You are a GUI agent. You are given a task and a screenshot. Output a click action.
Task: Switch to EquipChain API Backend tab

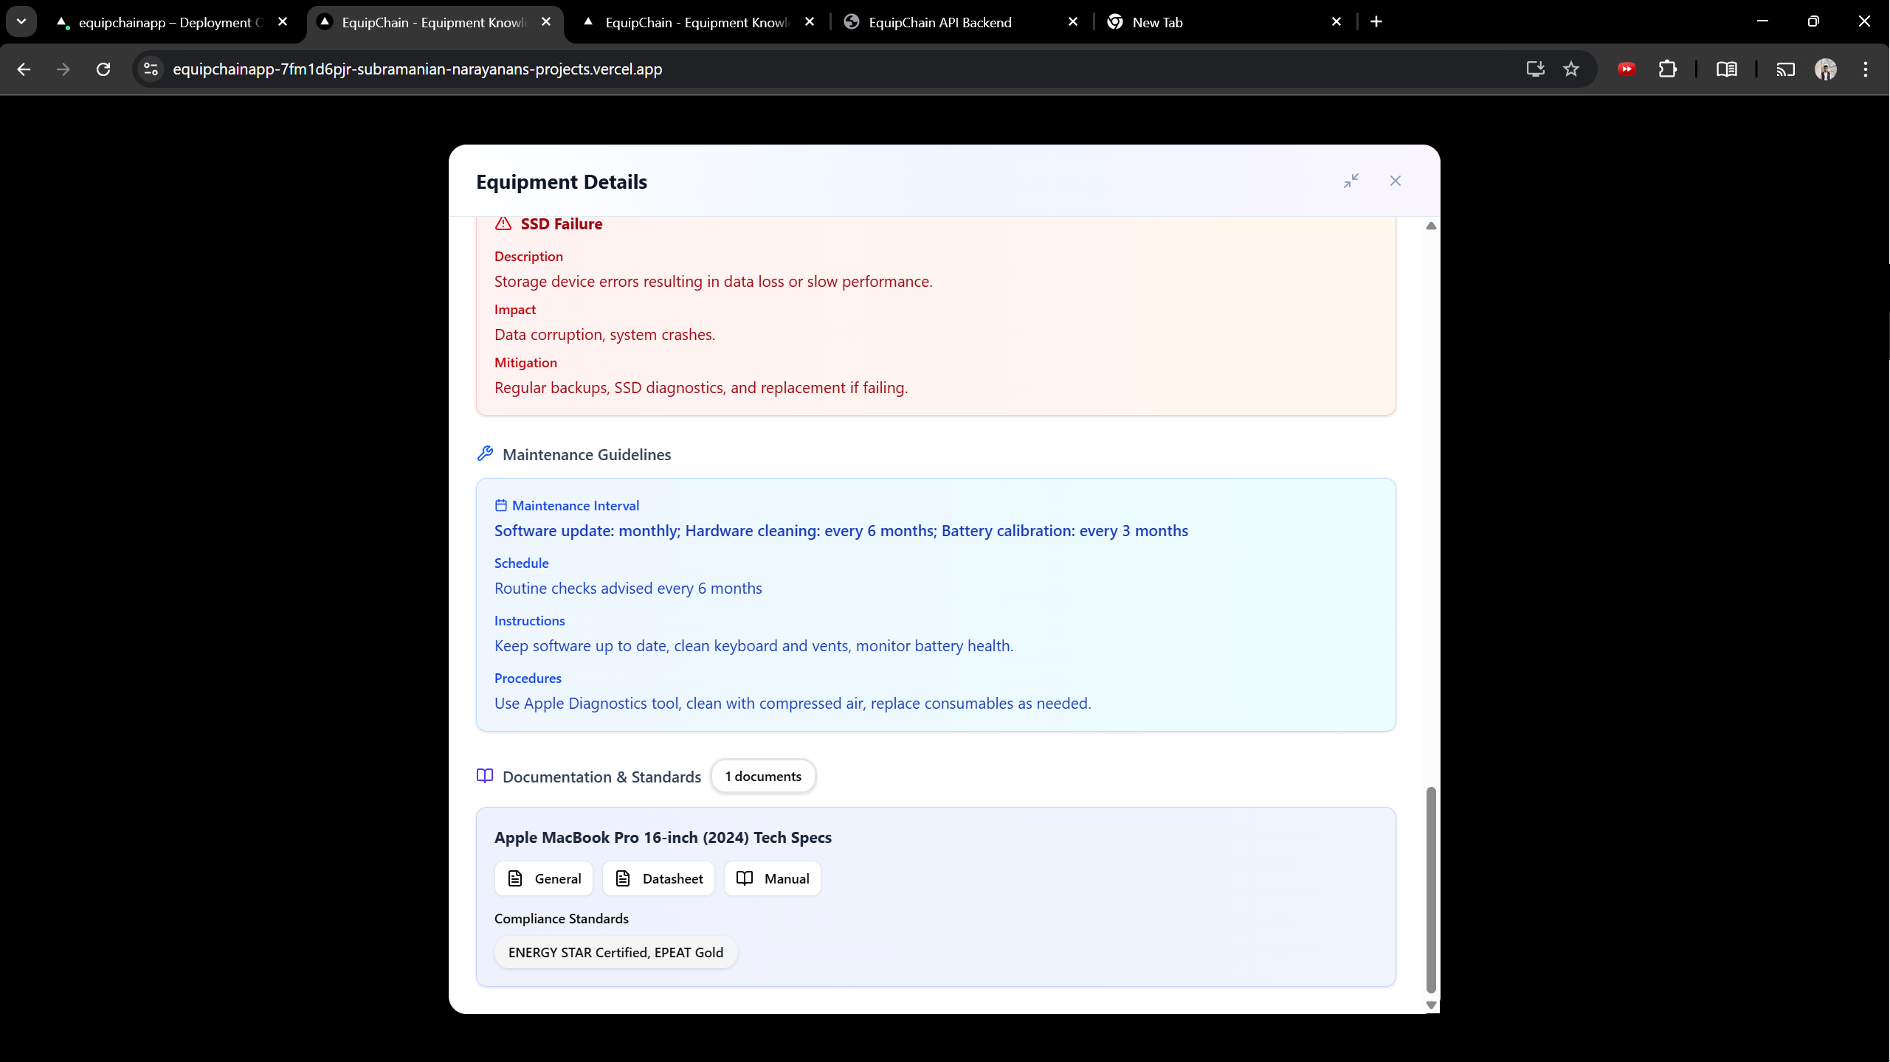pos(940,22)
